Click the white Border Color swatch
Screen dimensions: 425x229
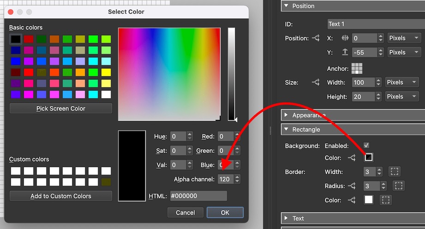click(x=369, y=200)
